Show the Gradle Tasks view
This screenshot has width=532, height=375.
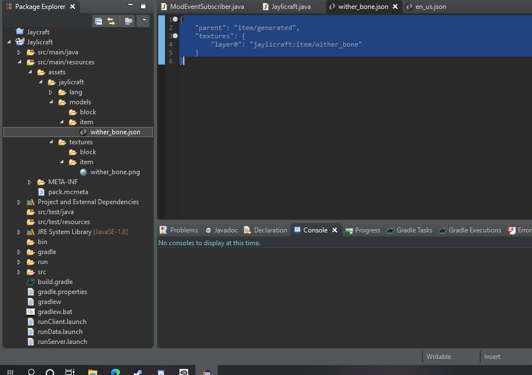(414, 230)
